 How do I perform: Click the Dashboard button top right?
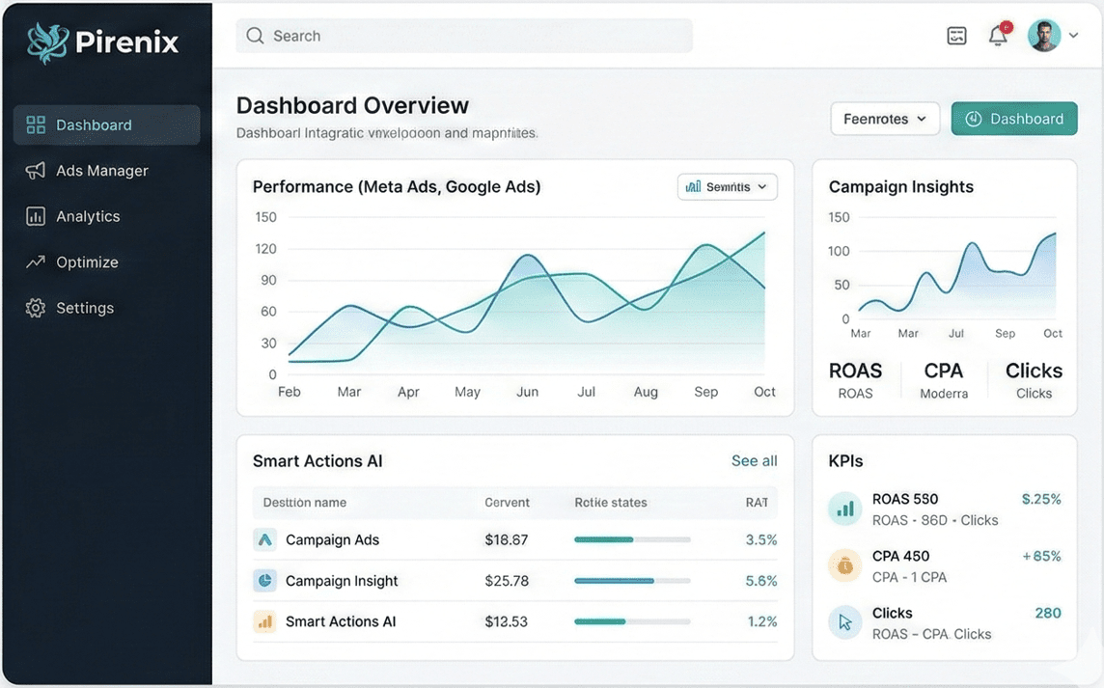1014,118
